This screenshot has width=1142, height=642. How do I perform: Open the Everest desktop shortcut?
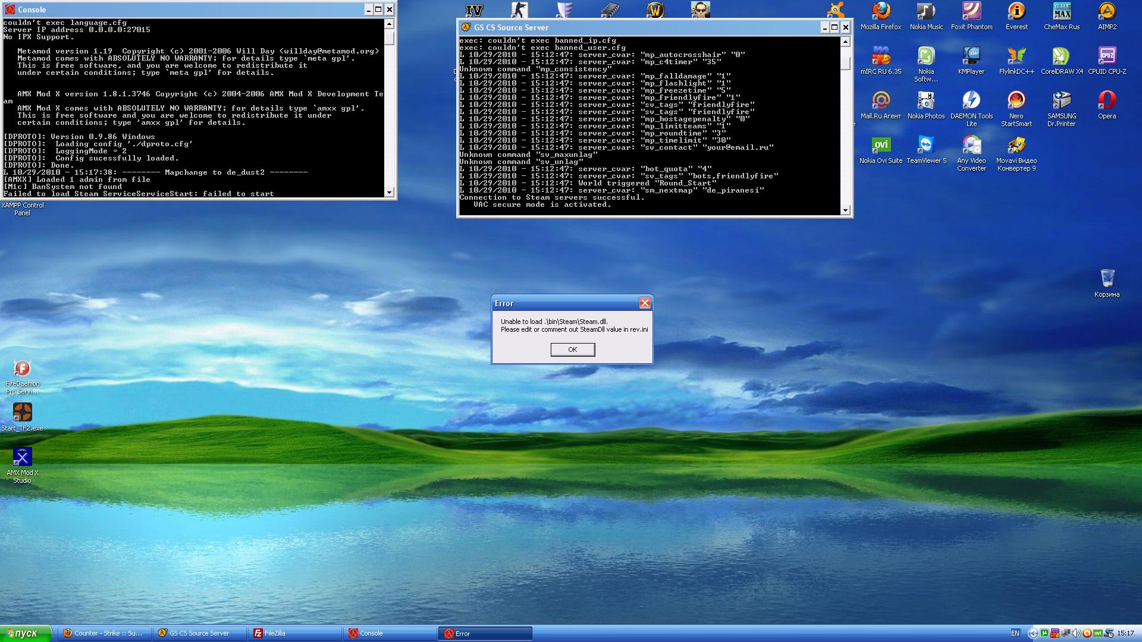(x=1016, y=16)
